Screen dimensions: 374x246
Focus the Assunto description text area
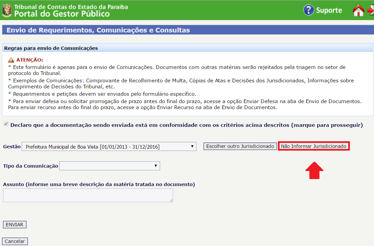coord(88,195)
